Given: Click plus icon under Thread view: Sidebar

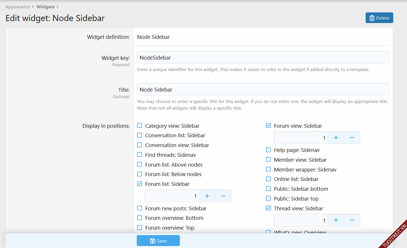Looking at the screenshot, I should click(336, 220).
